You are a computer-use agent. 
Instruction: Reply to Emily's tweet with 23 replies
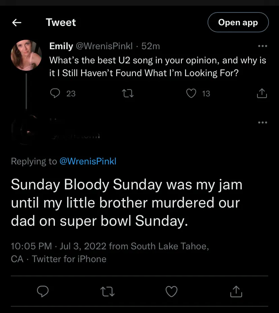point(55,93)
